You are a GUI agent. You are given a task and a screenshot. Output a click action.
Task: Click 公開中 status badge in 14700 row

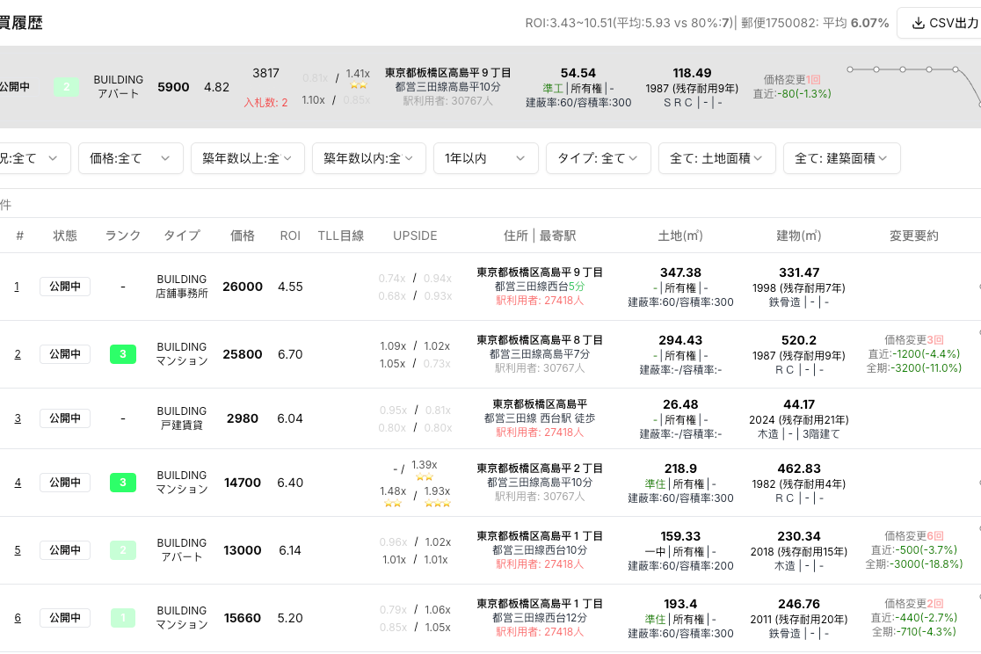(x=65, y=483)
